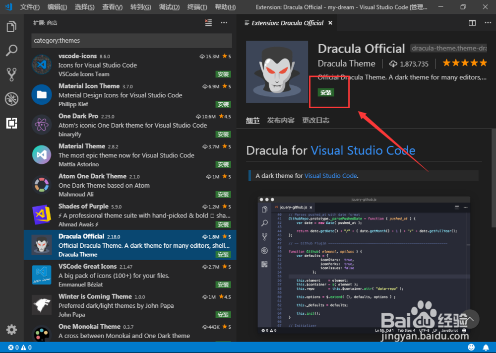Click the Material Icon Theme folder icon

coord(42,95)
